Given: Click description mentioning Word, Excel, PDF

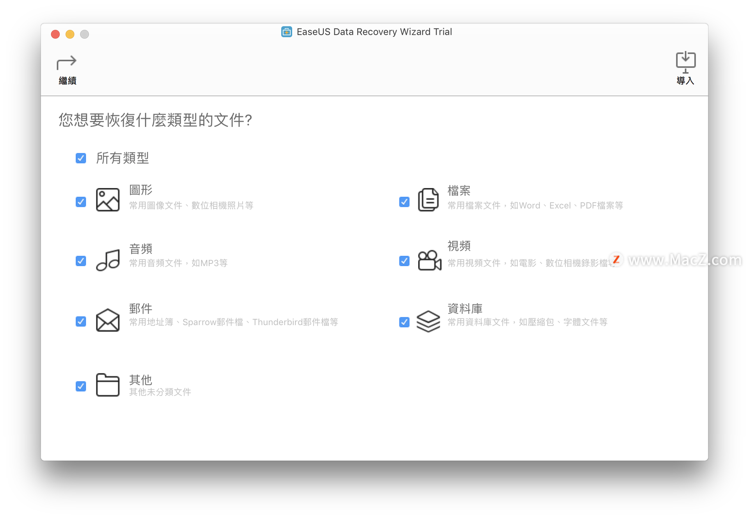Looking at the screenshot, I should point(535,205).
